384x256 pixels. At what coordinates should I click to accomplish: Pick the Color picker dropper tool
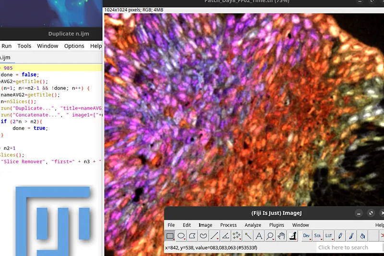click(x=292, y=236)
